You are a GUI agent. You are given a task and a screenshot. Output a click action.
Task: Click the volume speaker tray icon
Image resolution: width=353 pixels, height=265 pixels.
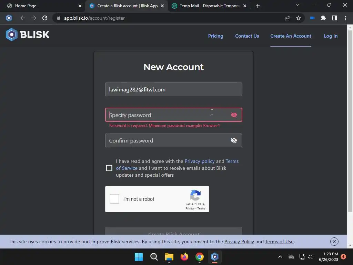[x=310, y=257]
